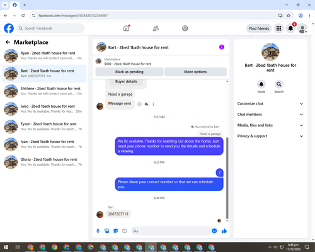Image resolution: width=315 pixels, height=252 pixels.
Task: Open the Friends icon in top navigation
Action: (156, 28)
